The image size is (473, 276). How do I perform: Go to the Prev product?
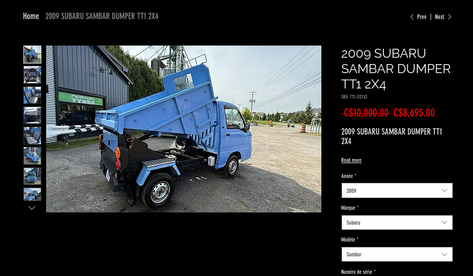[418, 17]
